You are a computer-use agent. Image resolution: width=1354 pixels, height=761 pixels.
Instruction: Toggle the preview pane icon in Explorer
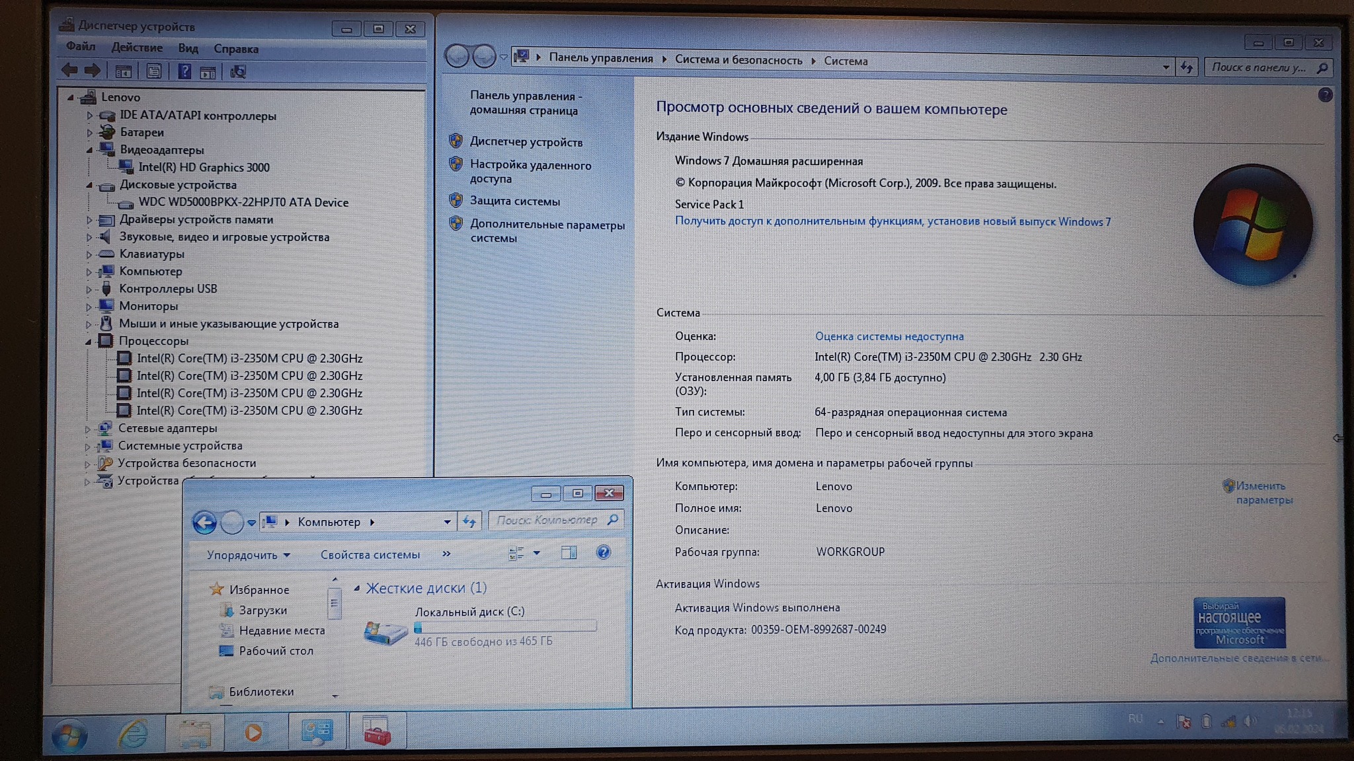pos(569,552)
